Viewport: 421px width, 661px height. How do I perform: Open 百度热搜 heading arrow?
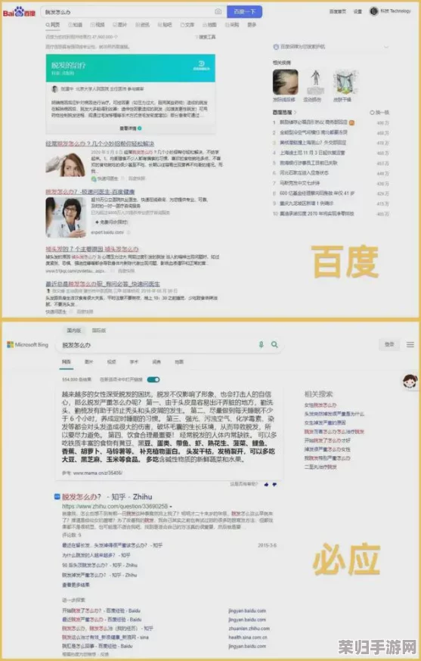click(x=295, y=113)
